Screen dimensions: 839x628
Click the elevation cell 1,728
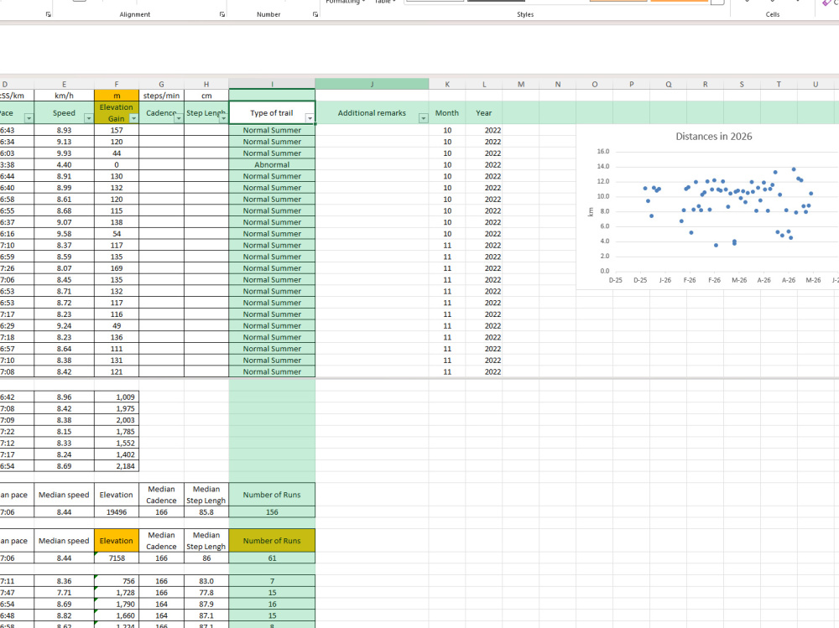pos(117,592)
